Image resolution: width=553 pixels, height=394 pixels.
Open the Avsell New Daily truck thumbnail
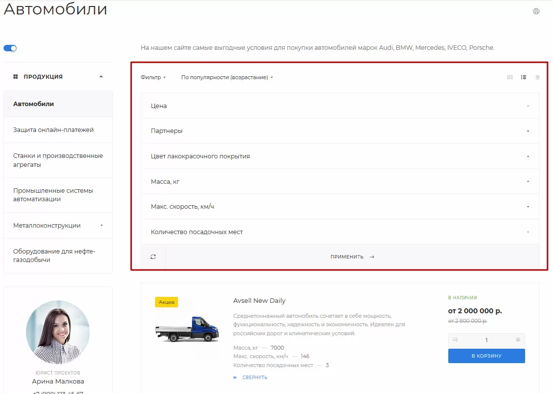tap(187, 329)
